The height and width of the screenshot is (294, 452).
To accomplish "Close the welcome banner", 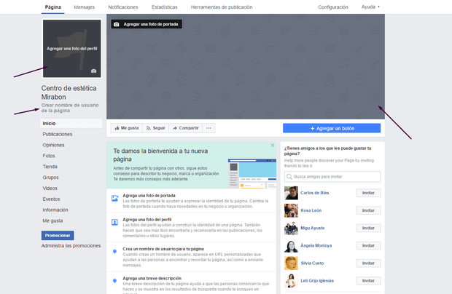I will tap(273, 146).
